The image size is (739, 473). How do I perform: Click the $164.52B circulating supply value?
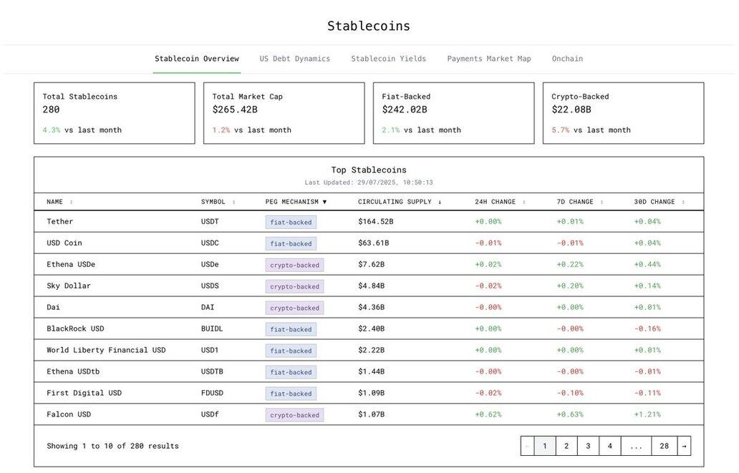pyautogui.click(x=376, y=221)
